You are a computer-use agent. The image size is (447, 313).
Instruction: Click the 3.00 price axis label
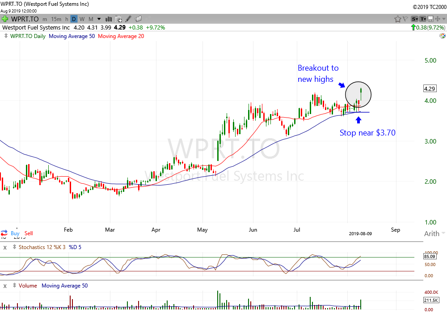[430, 141]
